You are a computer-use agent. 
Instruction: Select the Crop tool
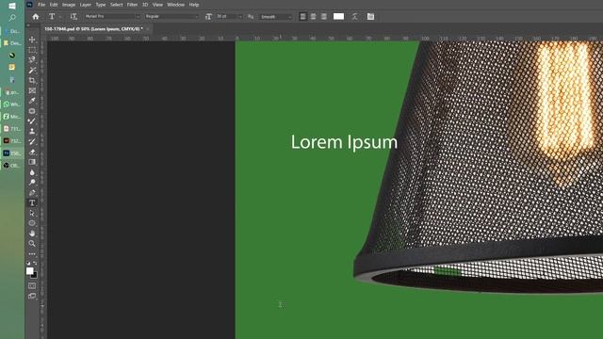click(32, 80)
